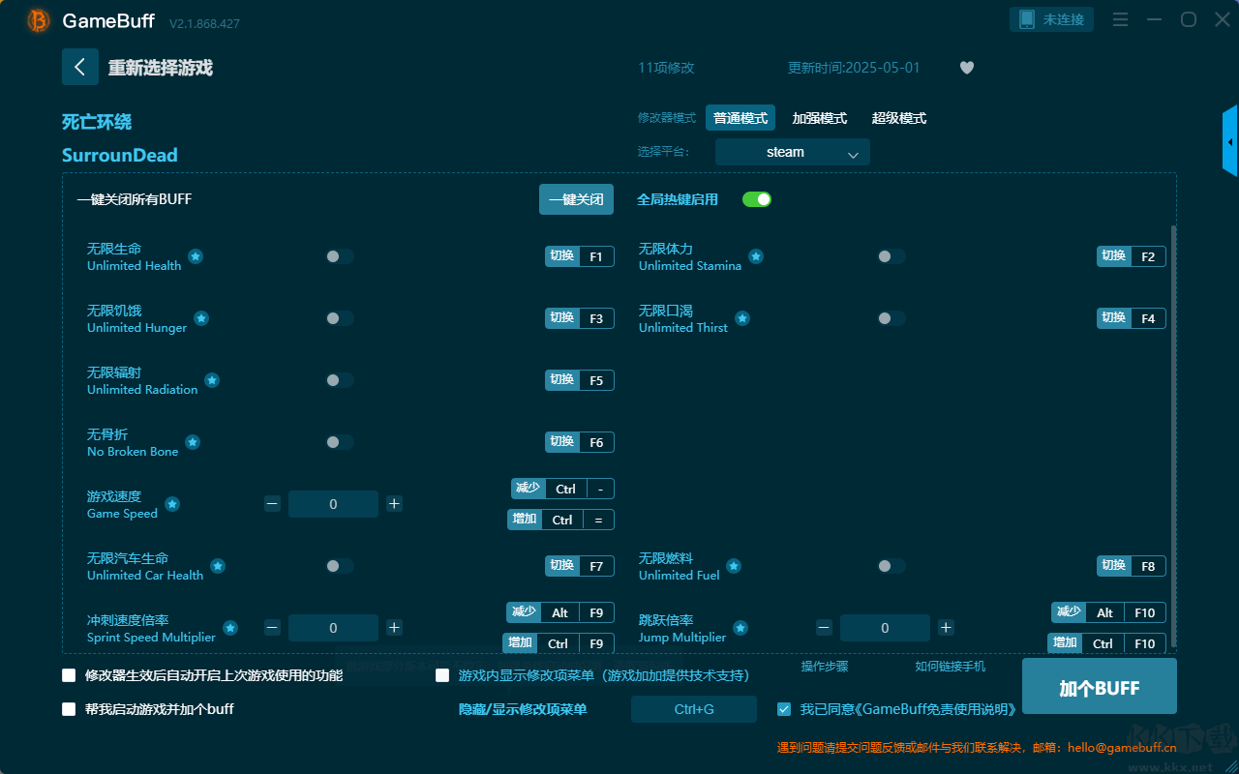This screenshot has width=1239, height=774.
Task: Click star icon next to Unlimited Health
Action: (196, 256)
